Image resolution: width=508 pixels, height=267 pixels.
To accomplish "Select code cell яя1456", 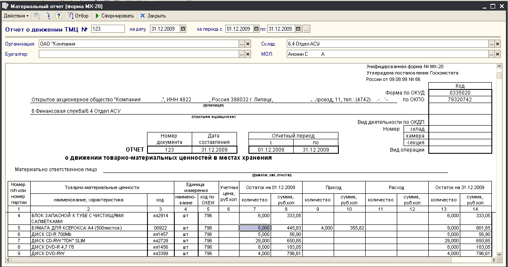I will coord(161,247).
